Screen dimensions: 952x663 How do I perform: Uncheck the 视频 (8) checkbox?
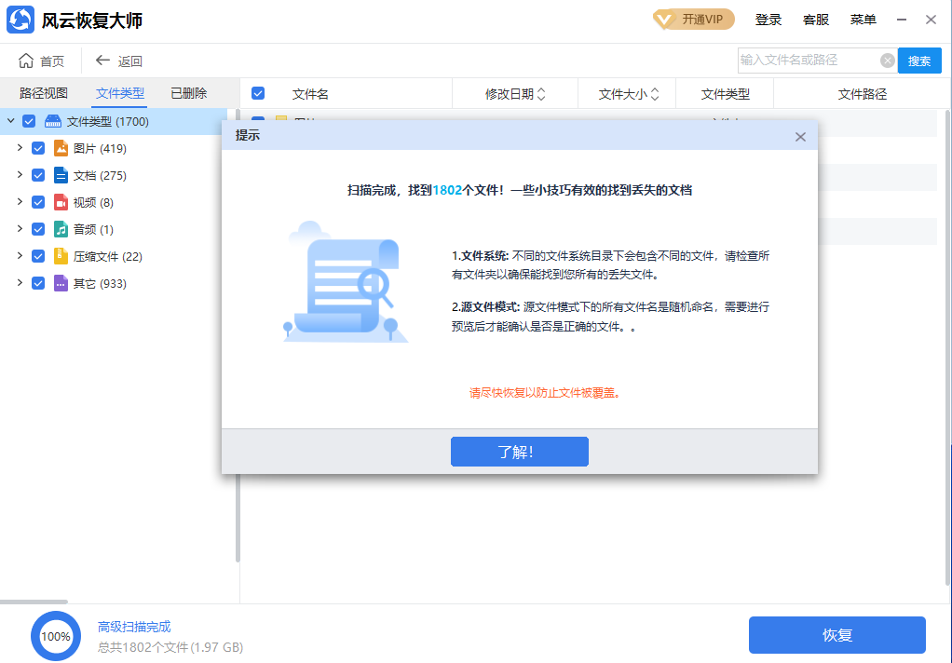click(x=38, y=202)
